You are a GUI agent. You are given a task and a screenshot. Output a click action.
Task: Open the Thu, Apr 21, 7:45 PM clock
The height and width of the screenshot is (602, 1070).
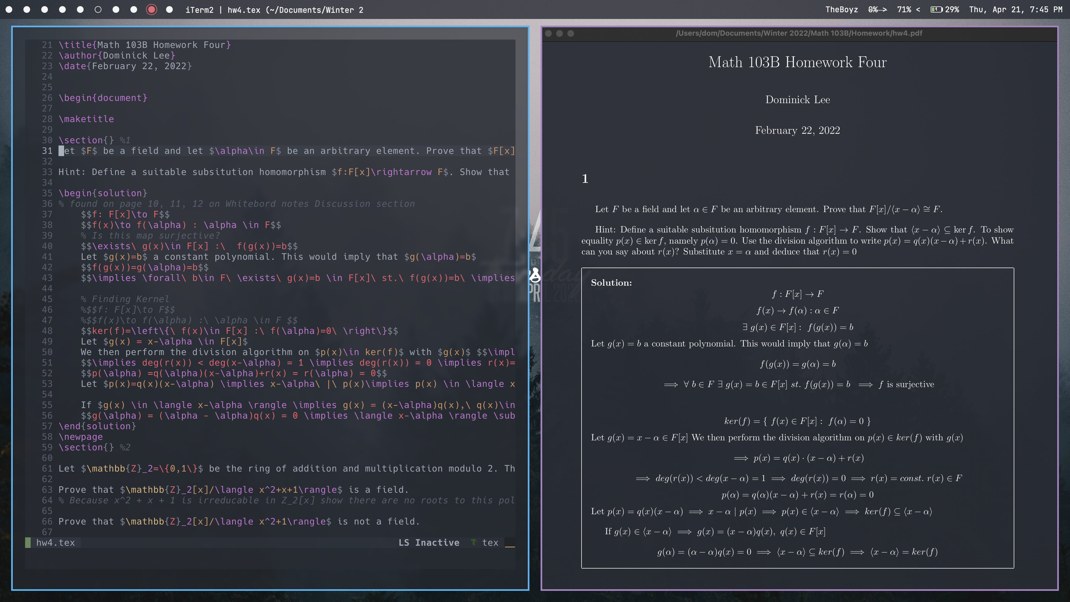click(1016, 9)
